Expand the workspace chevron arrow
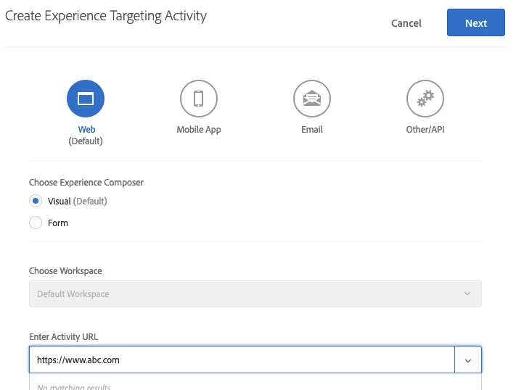 (467, 294)
